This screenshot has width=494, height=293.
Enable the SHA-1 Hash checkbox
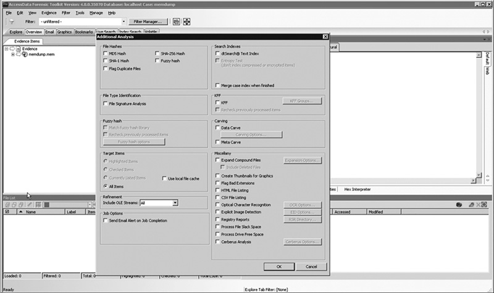click(x=105, y=61)
